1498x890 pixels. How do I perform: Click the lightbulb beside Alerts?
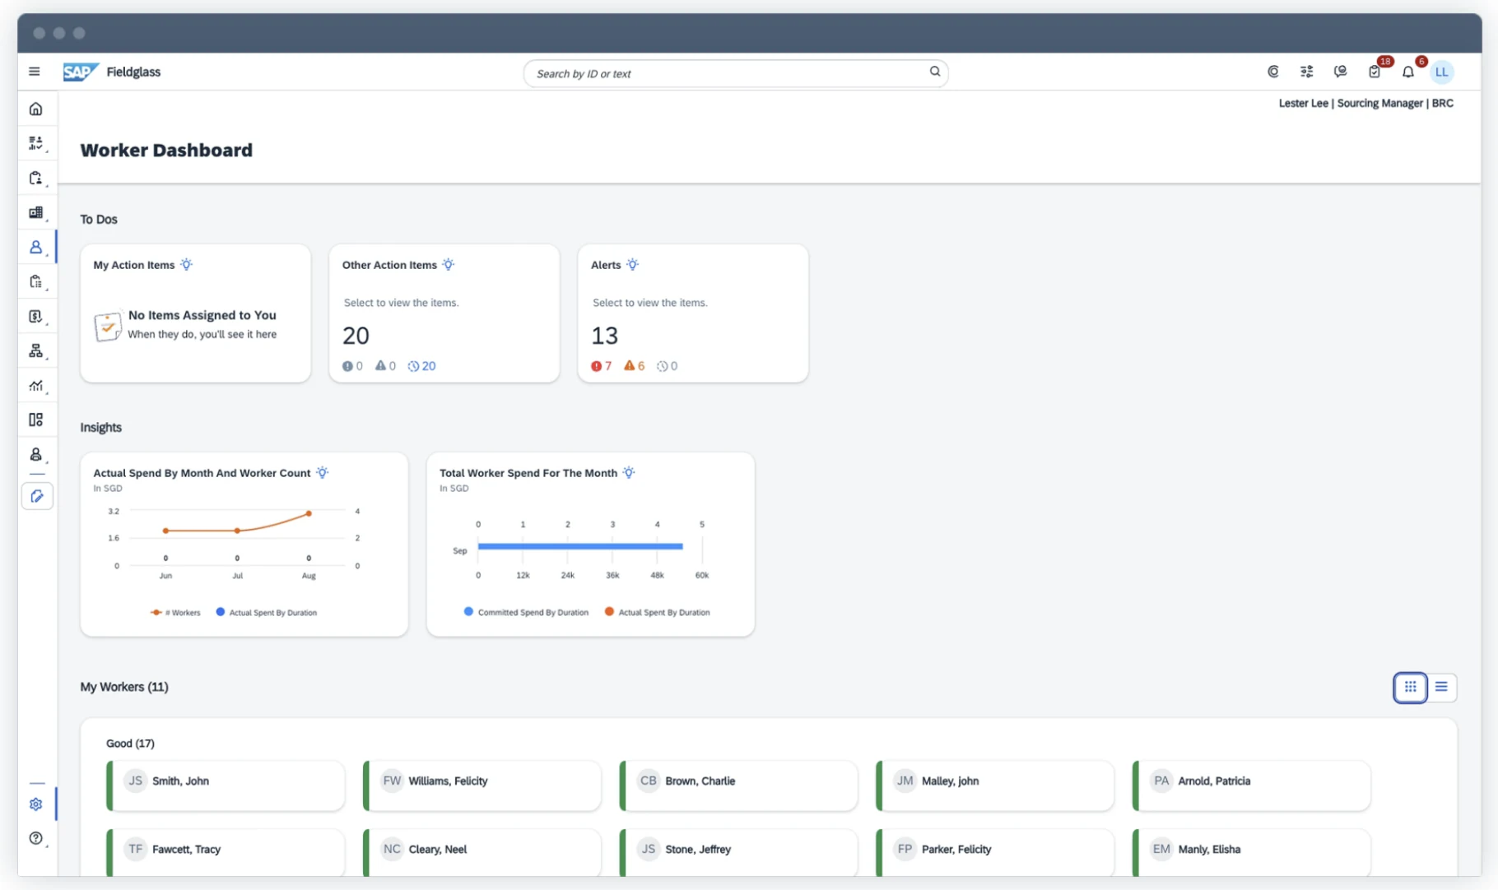click(x=632, y=265)
